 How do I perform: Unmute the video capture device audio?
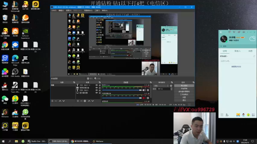[144, 98]
